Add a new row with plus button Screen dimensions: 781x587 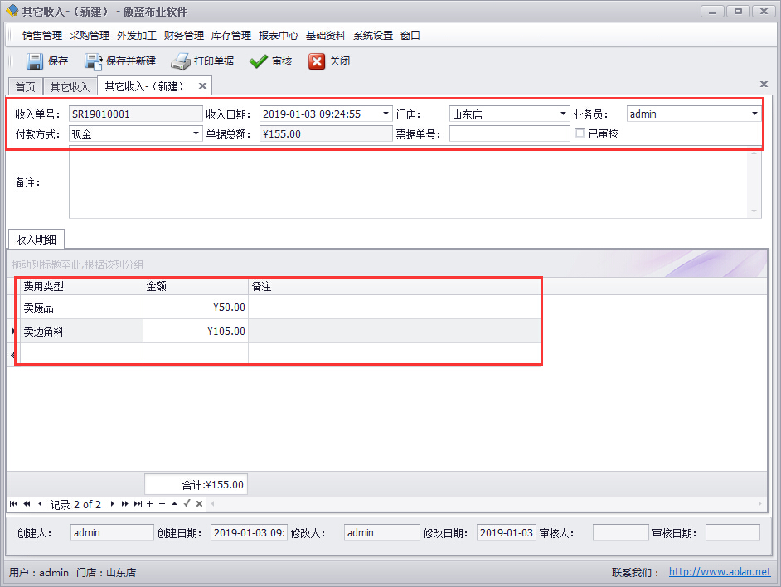(149, 504)
